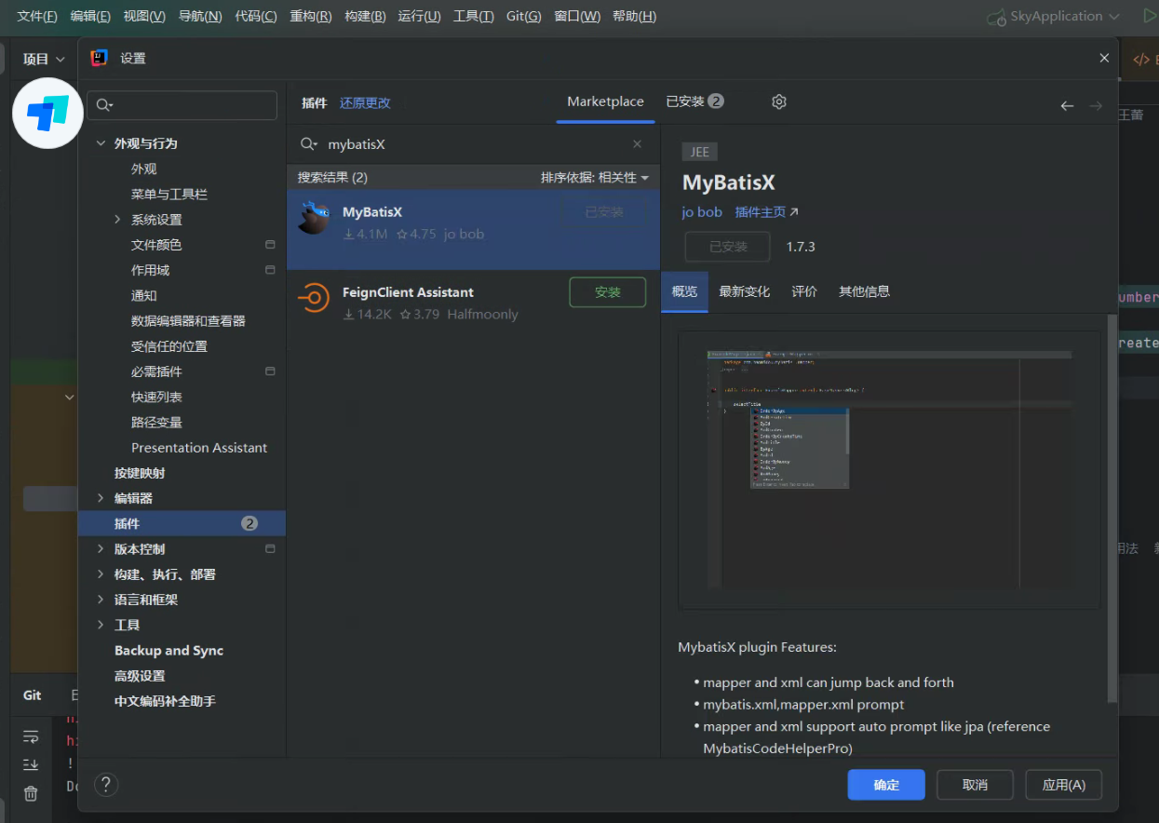The image size is (1159, 823).
Task: Expand the 语言和框架 tree node
Action: click(x=101, y=600)
